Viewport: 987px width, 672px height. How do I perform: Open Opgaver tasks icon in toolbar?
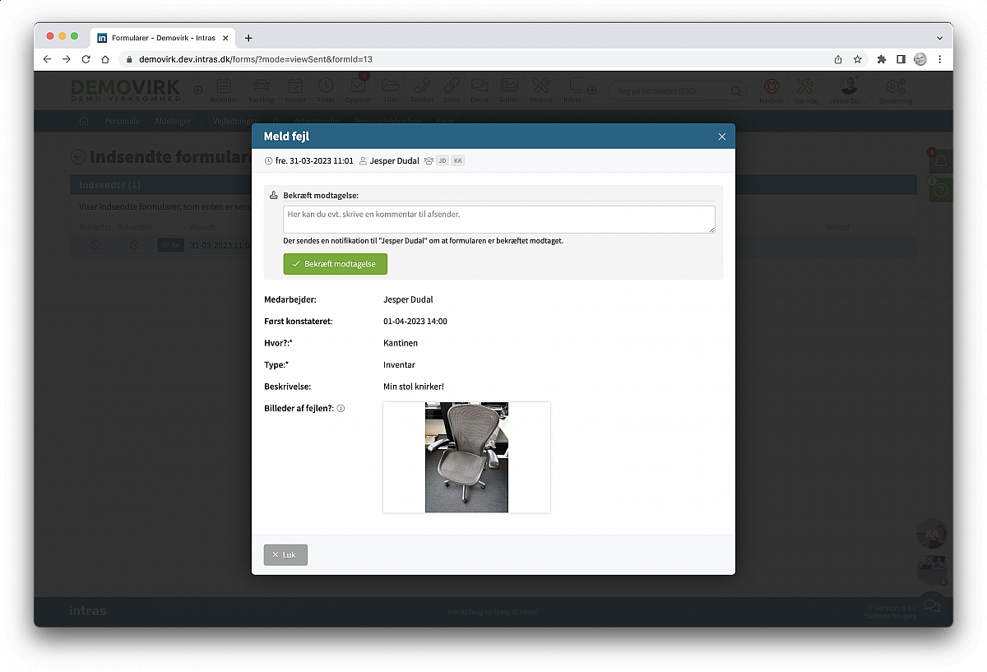[x=359, y=90]
